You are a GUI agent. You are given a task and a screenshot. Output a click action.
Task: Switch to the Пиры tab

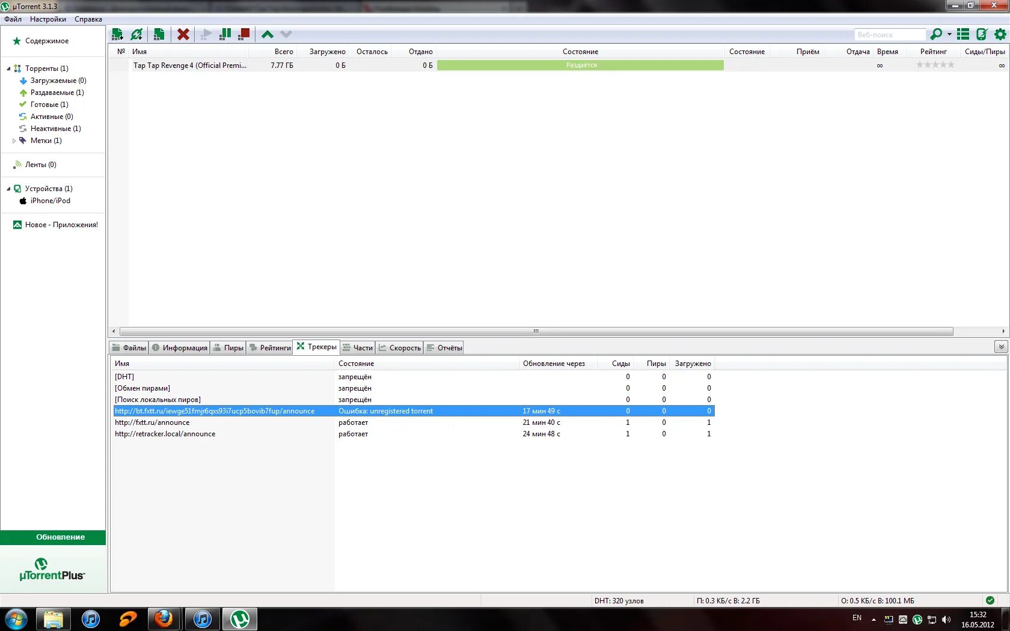click(228, 348)
